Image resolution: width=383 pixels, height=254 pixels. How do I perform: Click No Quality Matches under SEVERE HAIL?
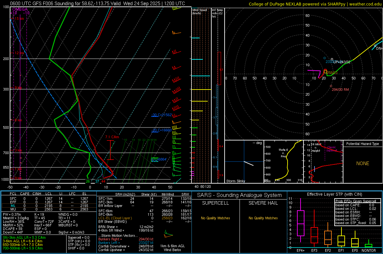(263, 218)
